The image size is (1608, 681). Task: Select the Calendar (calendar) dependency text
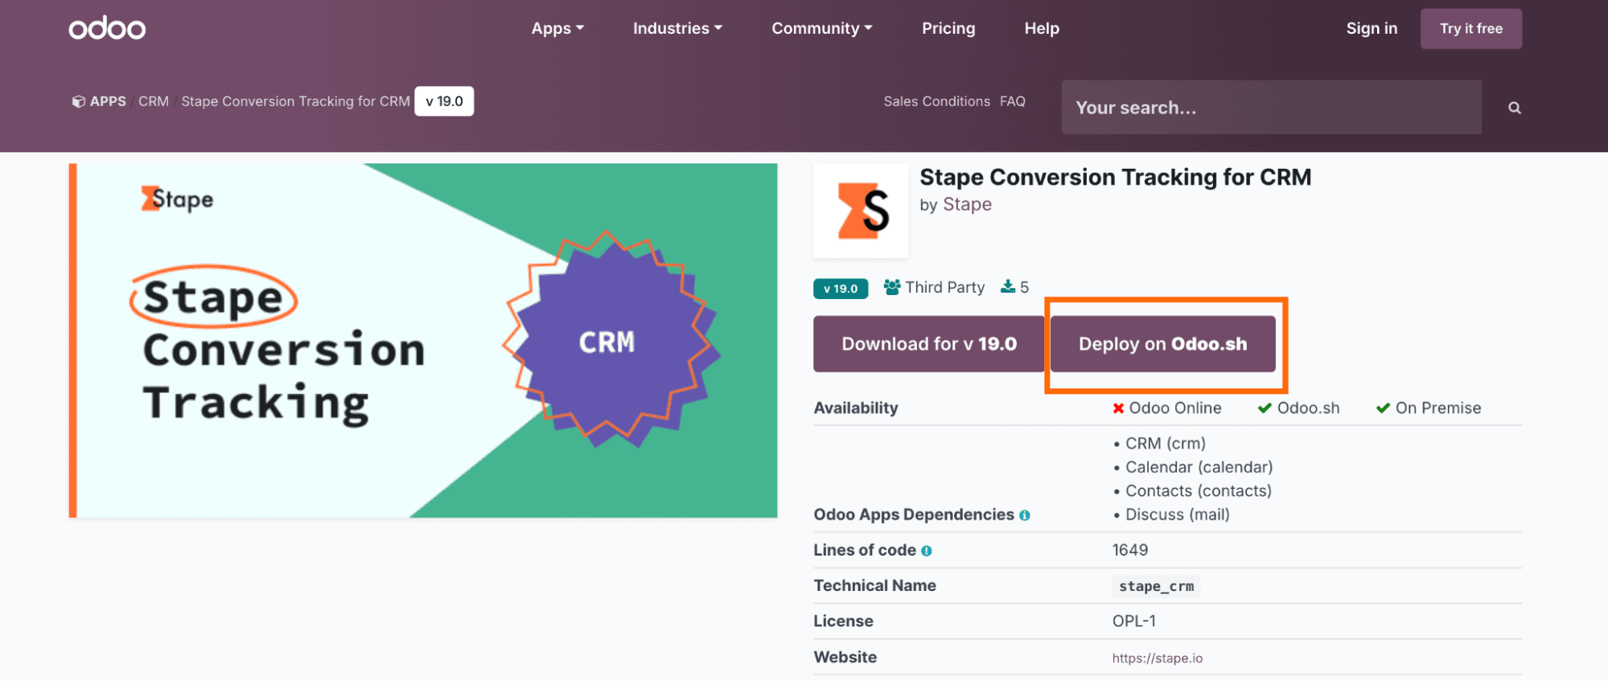click(1199, 467)
